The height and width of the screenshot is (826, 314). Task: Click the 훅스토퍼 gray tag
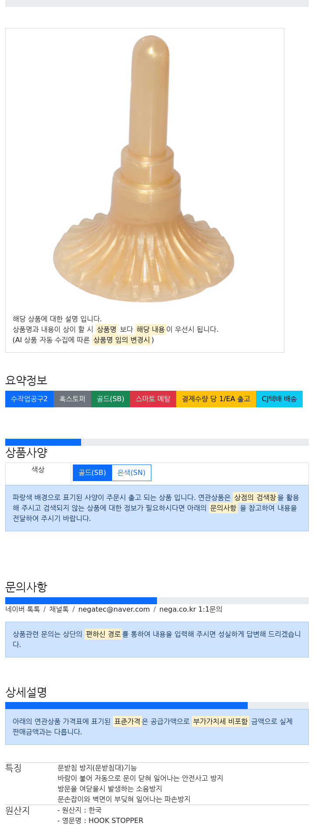click(72, 399)
